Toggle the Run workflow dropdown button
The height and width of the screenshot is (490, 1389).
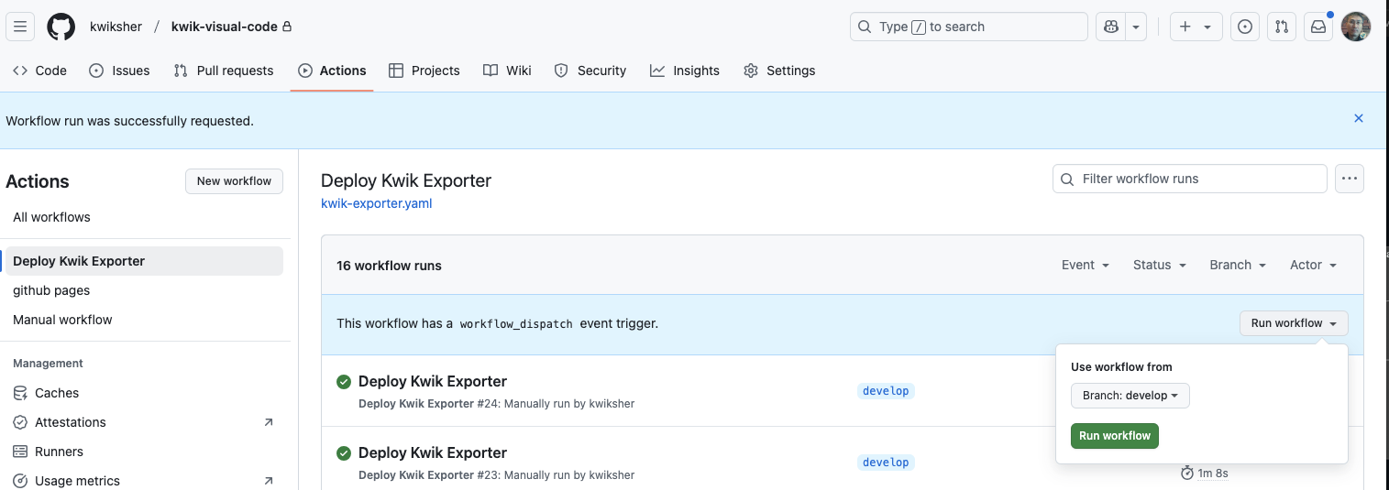tap(1294, 323)
